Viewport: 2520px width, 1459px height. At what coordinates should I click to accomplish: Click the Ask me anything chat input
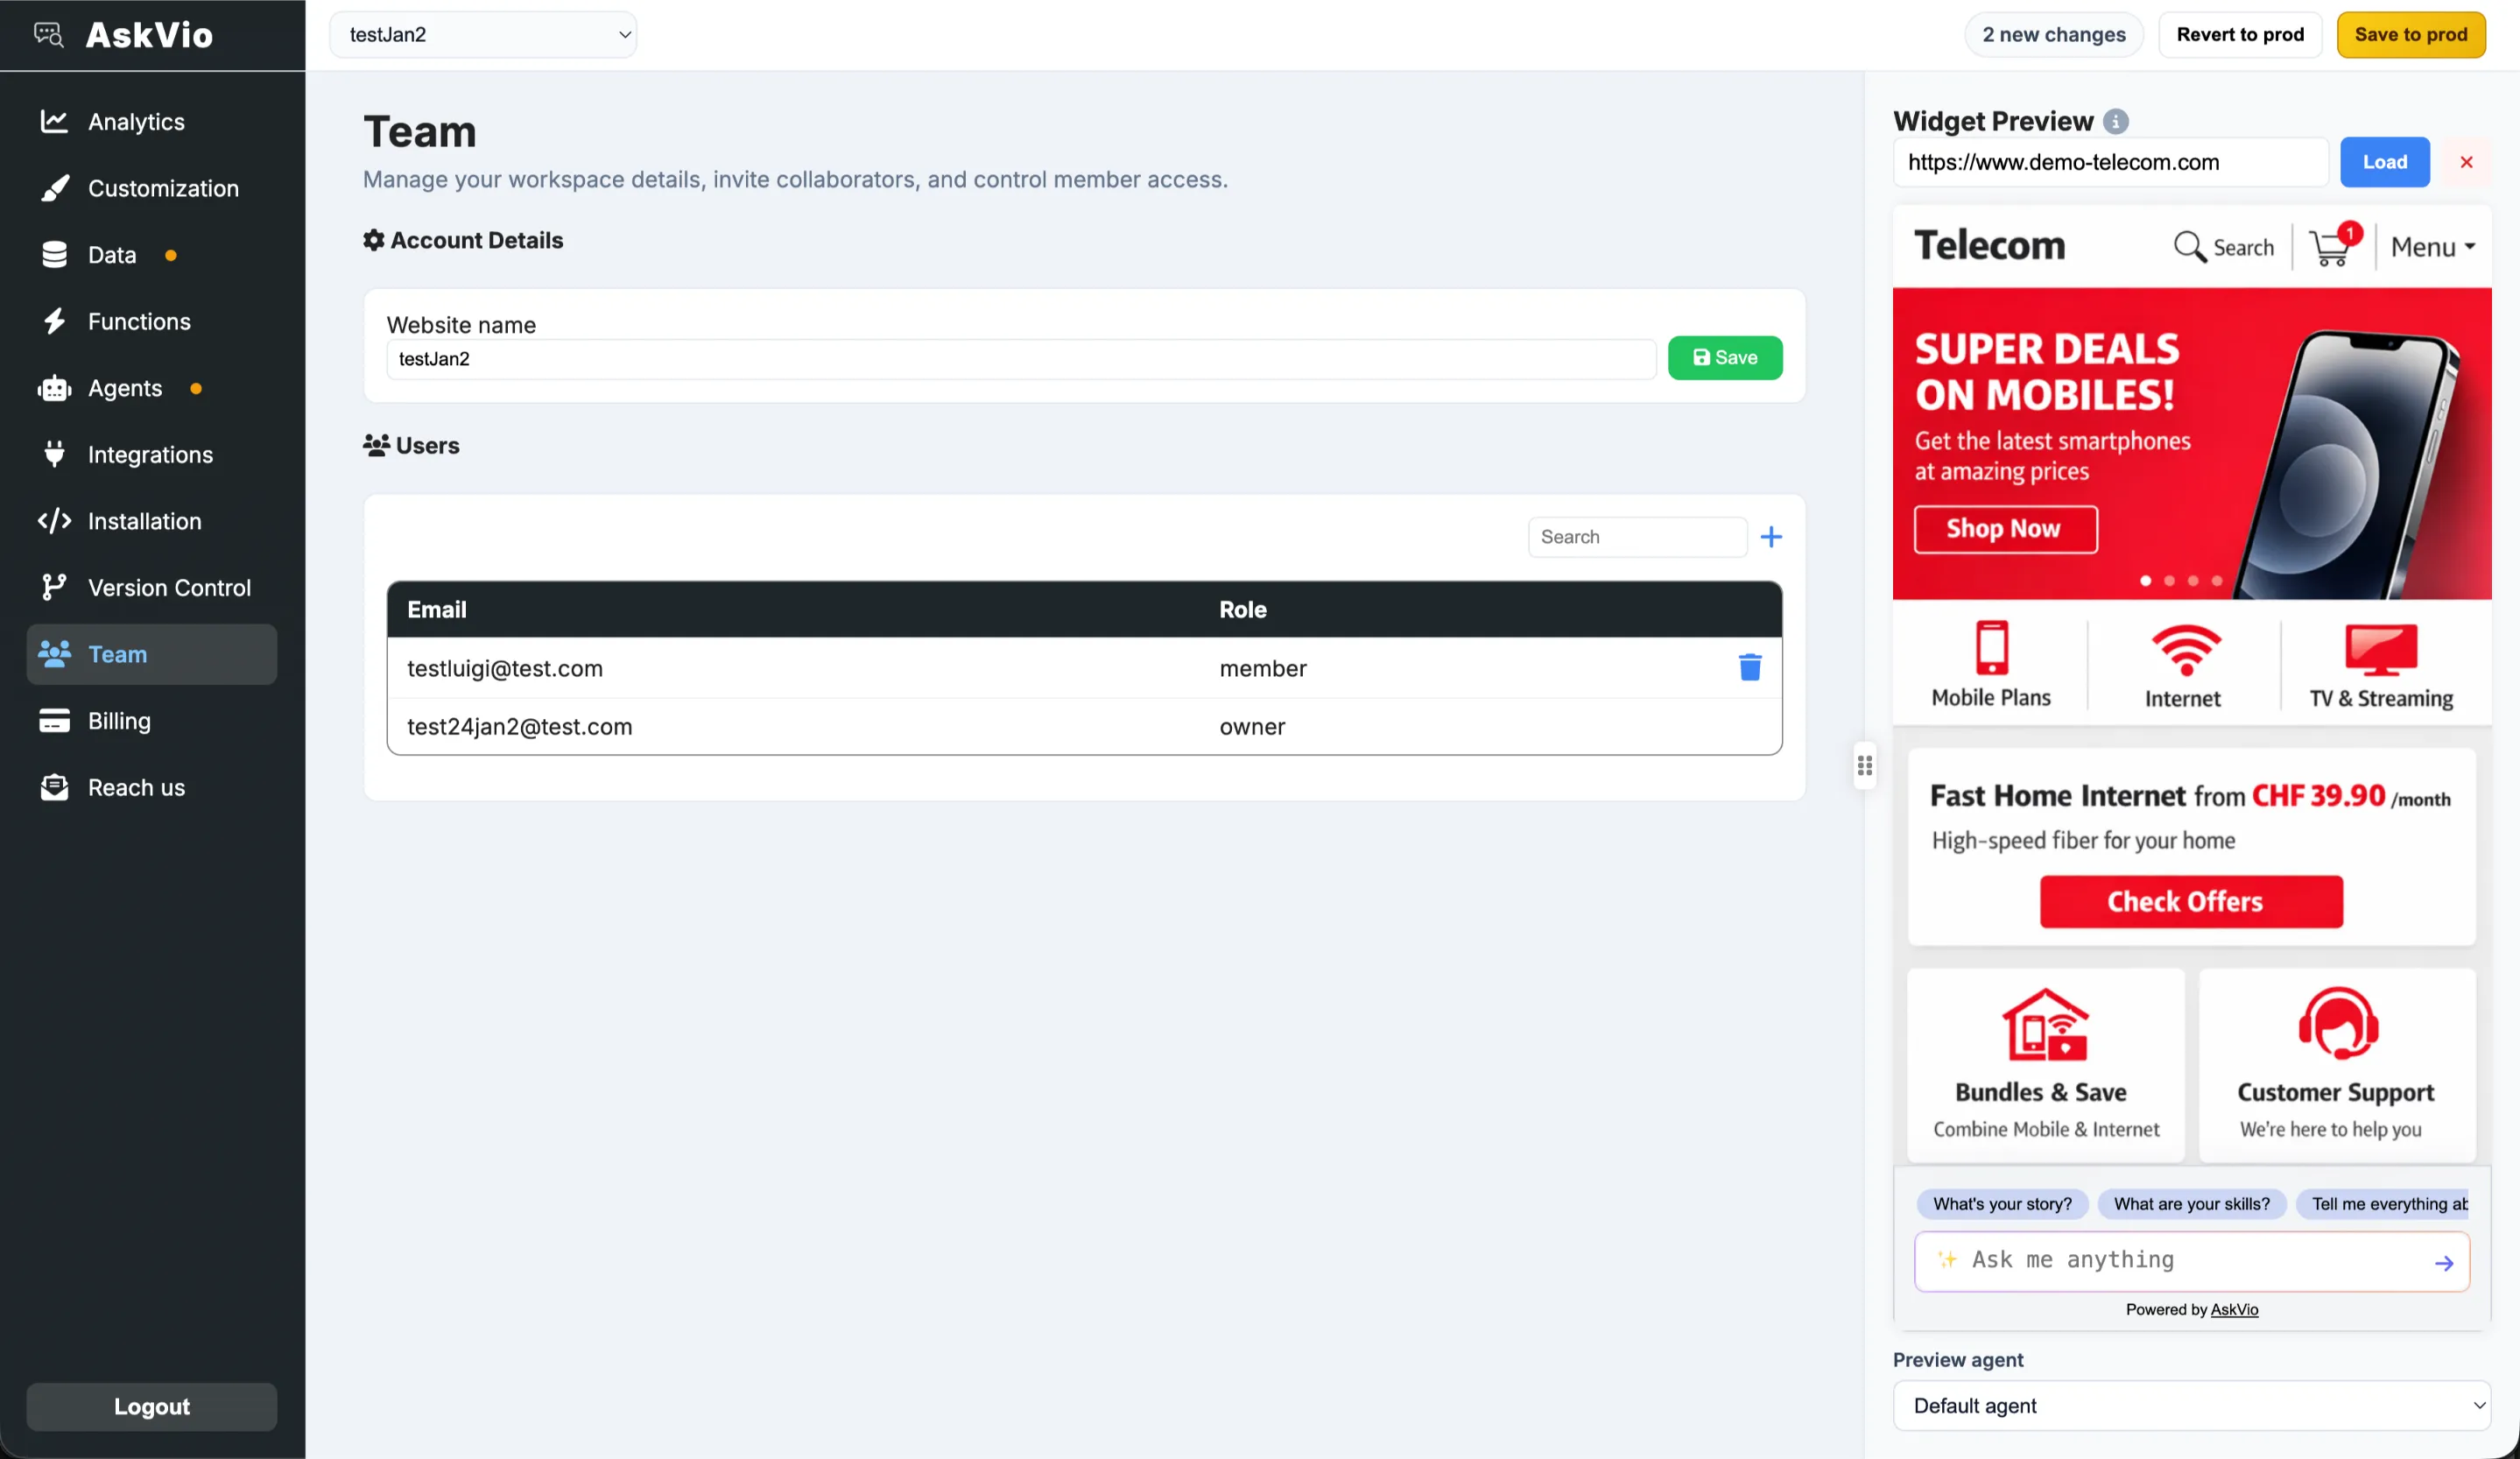2190,1260
